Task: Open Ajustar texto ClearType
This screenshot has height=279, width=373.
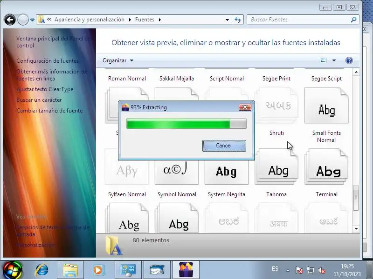Action: tap(45, 89)
